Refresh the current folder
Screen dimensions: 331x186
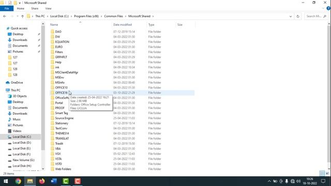[298, 16]
